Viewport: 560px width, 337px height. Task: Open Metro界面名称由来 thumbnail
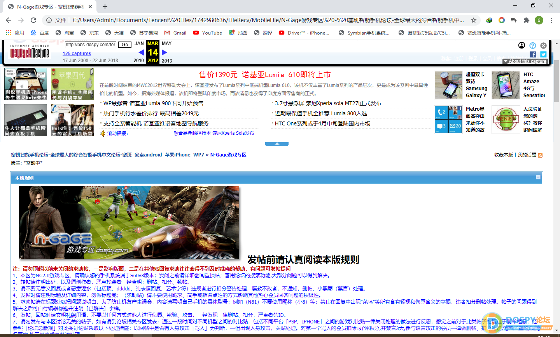click(448, 120)
